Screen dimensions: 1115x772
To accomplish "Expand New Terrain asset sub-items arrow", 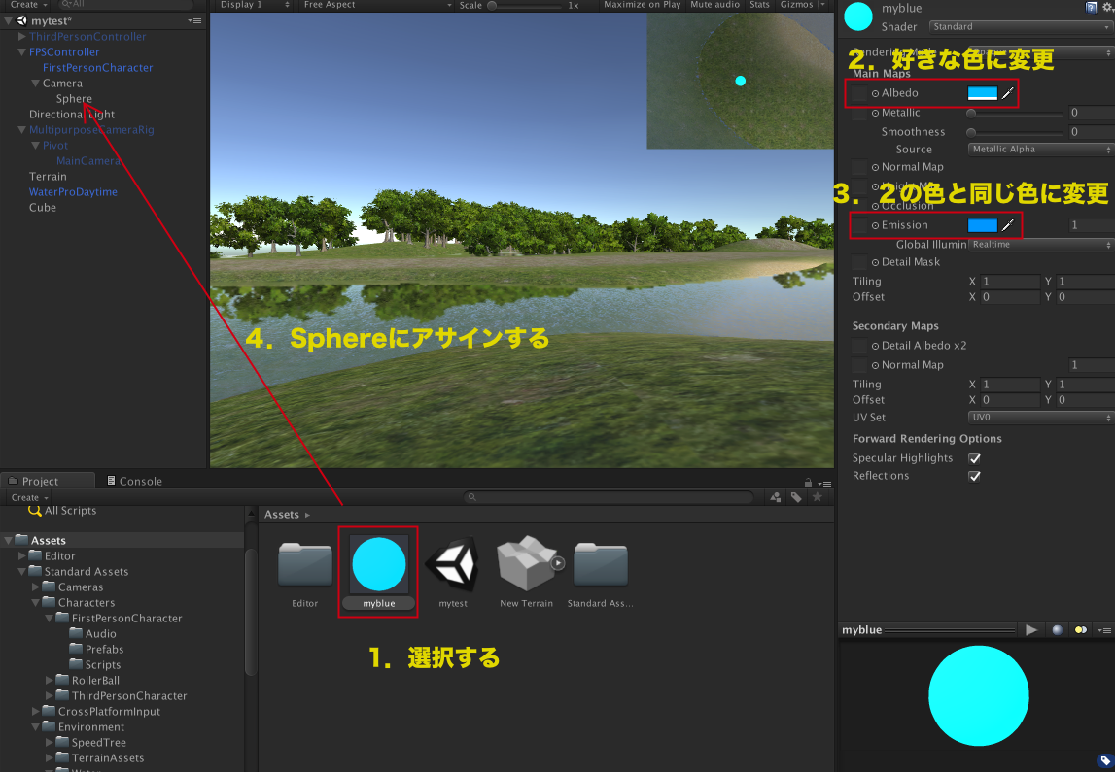I will pos(558,563).
